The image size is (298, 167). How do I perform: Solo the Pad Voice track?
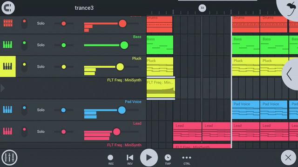click(41, 110)
